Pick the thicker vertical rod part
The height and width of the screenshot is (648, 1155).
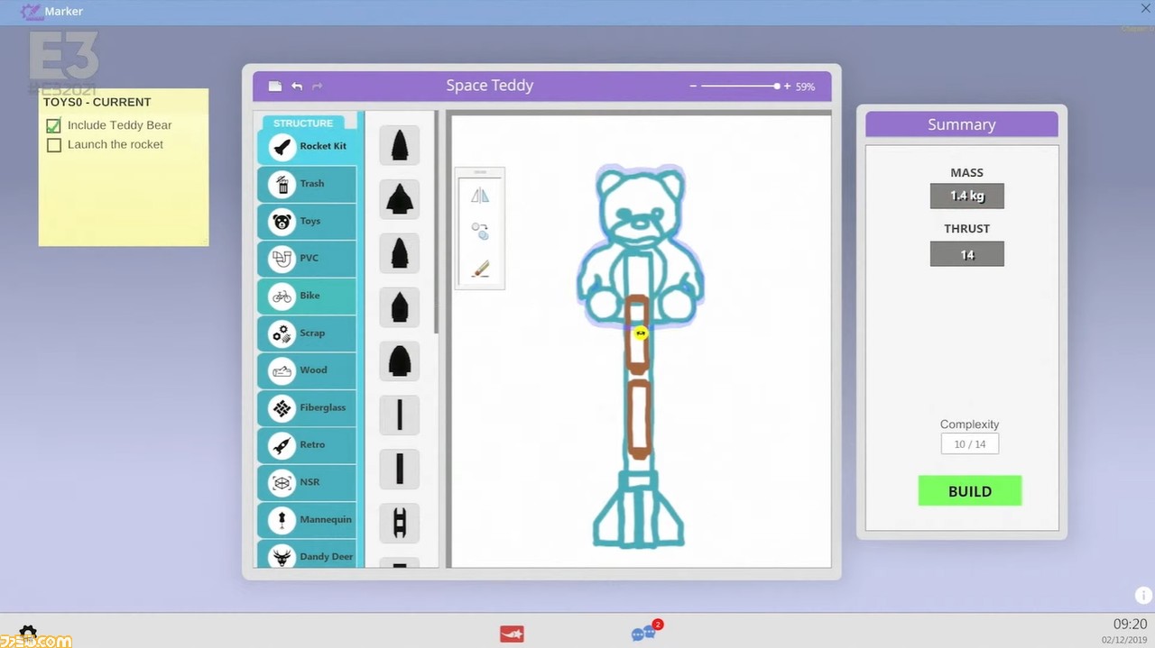(x=399, y=470)
